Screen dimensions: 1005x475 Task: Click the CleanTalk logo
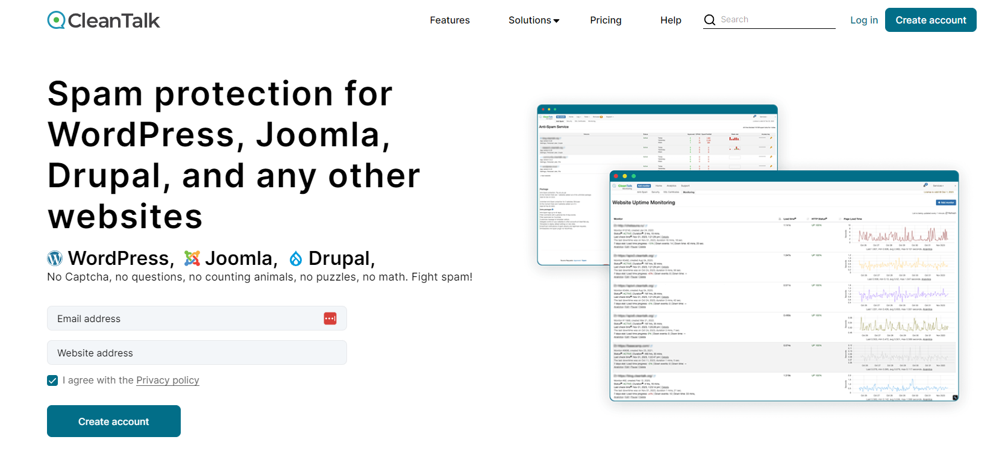coord(104,20)
